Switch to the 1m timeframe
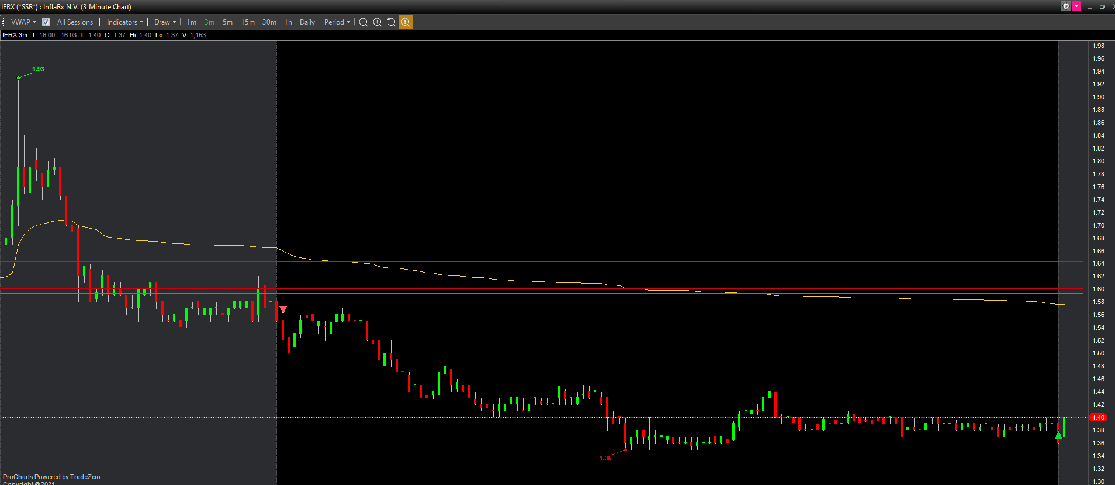This screenshot has width=1115, height=485. 192,22
